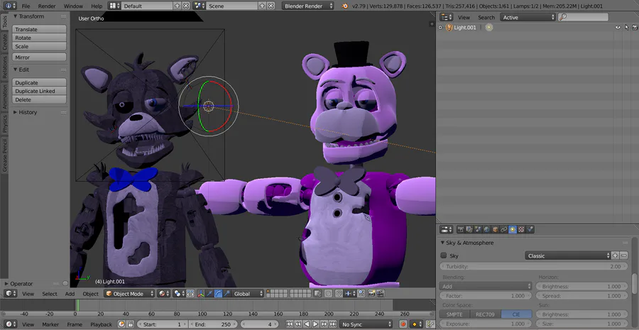Open the Global orientation dropdown
This screenshot has width=639, height=330.
(248, 294)
